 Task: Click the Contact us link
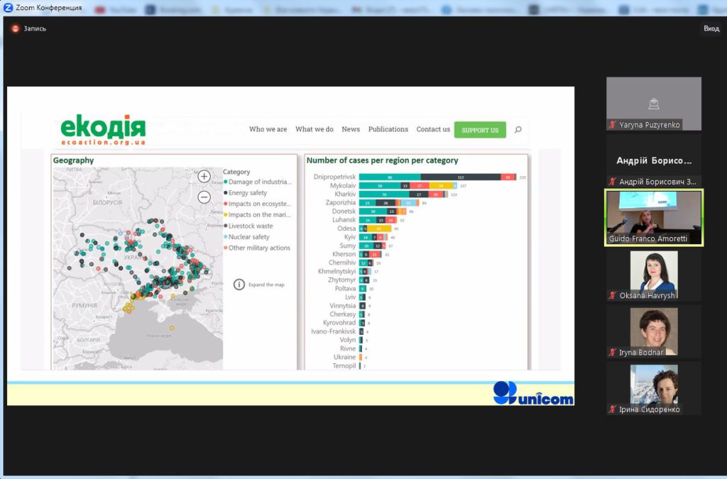(x=432, y=129)
